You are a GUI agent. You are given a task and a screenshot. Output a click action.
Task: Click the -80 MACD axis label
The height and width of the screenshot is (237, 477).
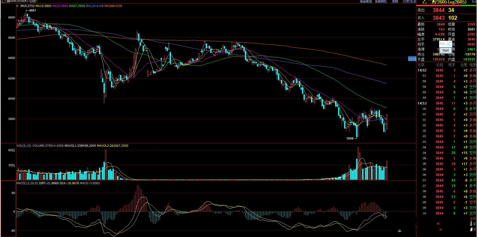(12, 230)
